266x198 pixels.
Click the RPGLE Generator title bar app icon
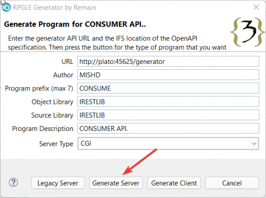click(6, 7)
